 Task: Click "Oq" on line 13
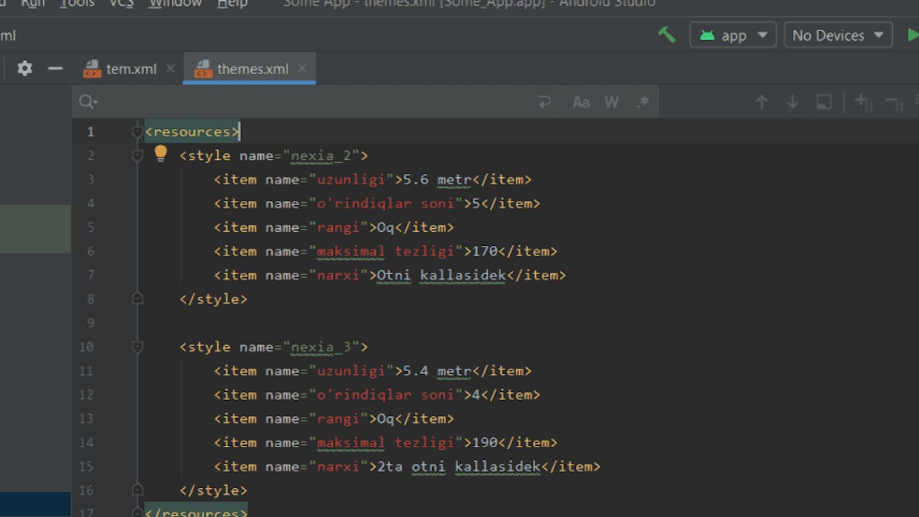[x=385, y=418]
